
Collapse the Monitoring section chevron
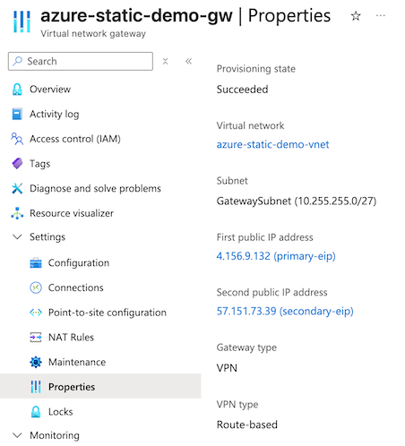click(x=17, y=435)
